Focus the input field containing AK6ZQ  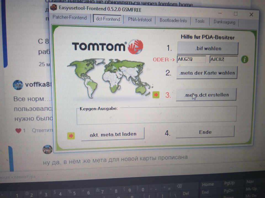pos(191,59)
